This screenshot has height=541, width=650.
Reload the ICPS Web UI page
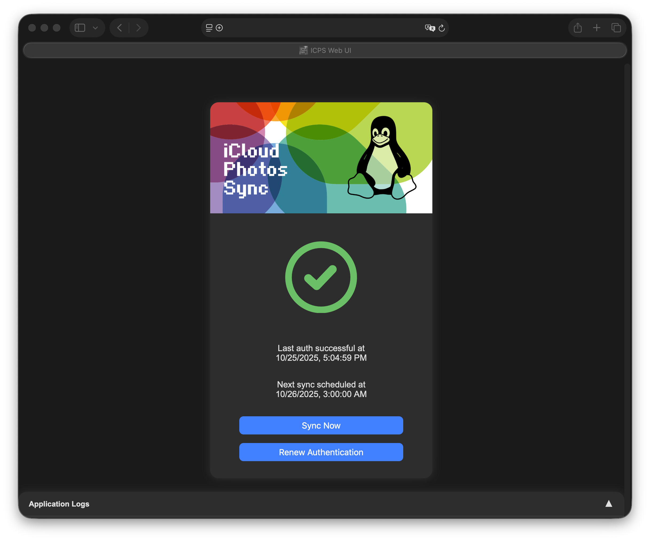[442, 28]
